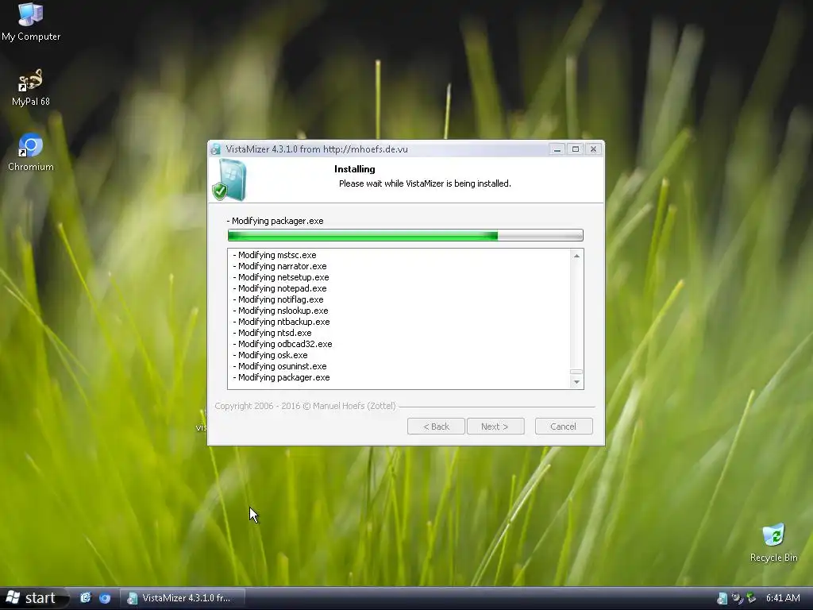Select VistaMizer 4.3.1.0 taskbar button
Image resolution: width=813 pixels, height=610 pixels.
(182, 598)
